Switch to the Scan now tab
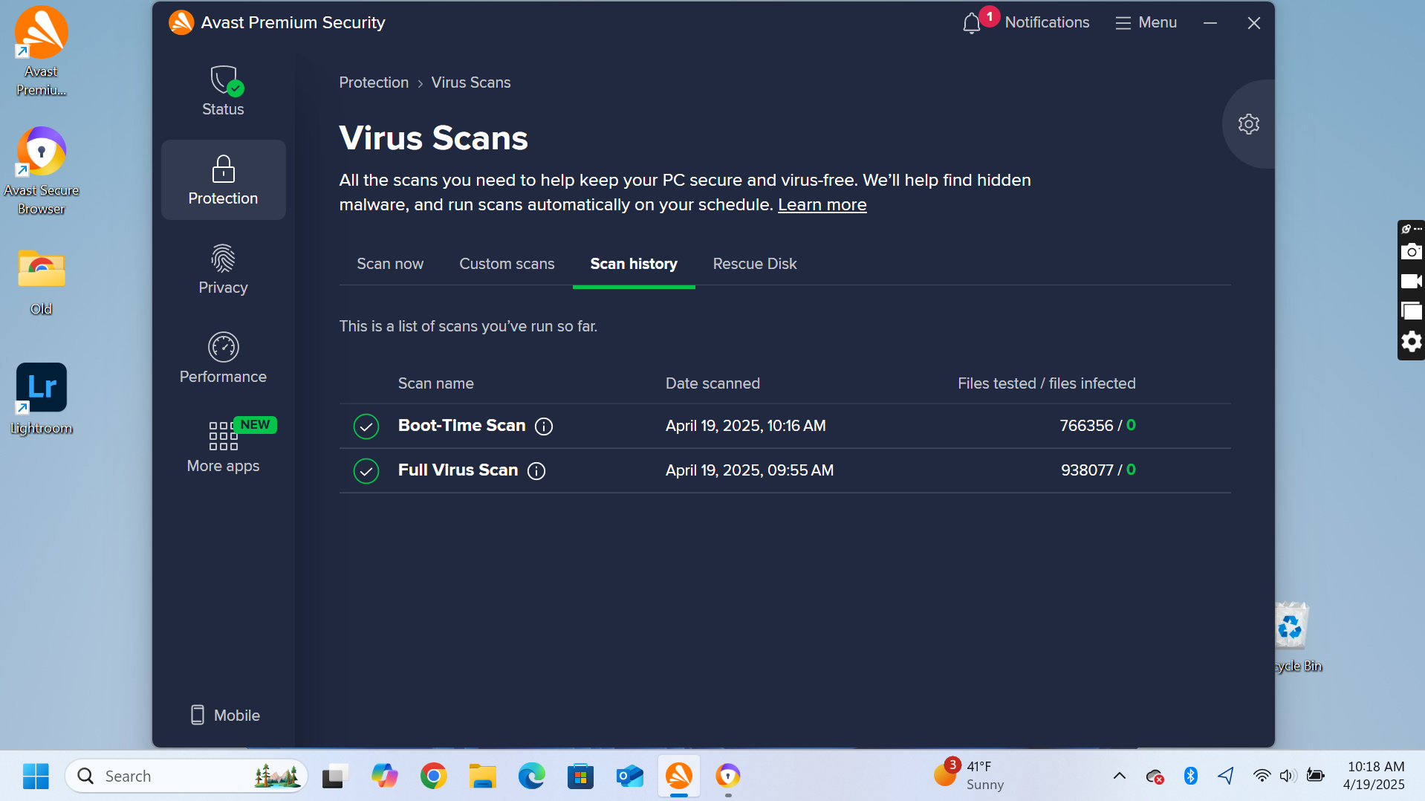The image size is (1425, 801). [390, 264]
